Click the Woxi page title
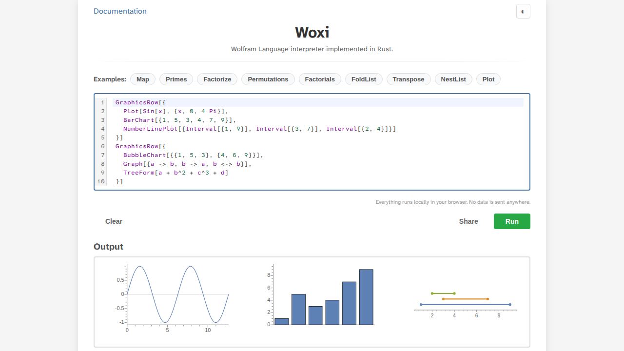The image size is (624, 351). coord(312,32)
